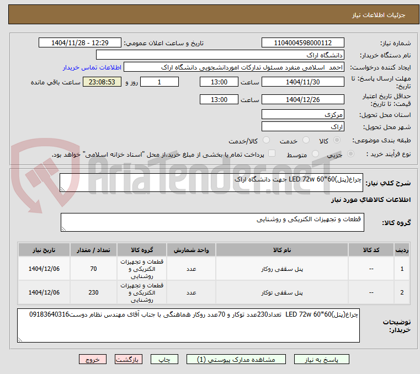This screenshot has height=374, width=420.
Task: Click the remaining time 23:08:53 field
Action: tap(102, 82)
